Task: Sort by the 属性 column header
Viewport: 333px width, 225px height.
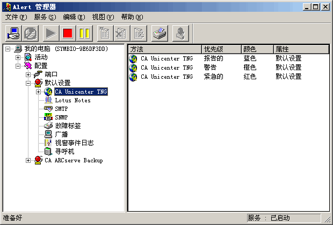Action: point(301,49)
